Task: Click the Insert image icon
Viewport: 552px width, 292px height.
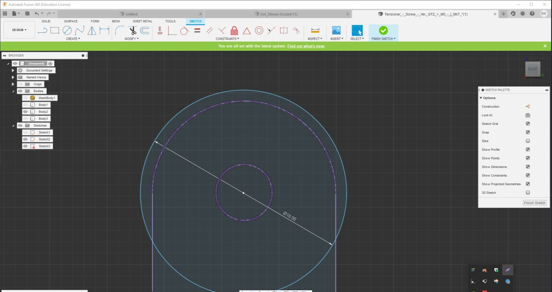Action: (x=336, y=31)
